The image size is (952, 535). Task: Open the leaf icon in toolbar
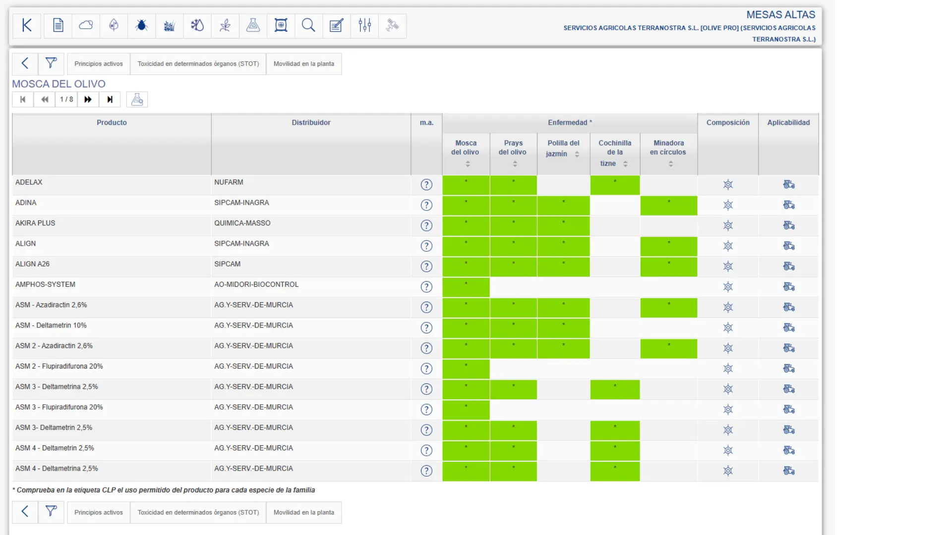pos(114,25)
